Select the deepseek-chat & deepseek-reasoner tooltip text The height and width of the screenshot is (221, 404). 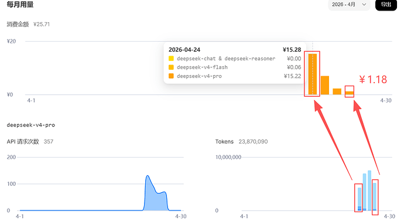[226, 59]
